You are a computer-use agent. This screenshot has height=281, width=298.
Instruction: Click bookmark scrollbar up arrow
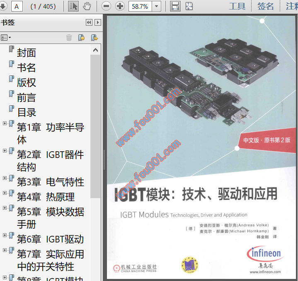(x=95, y=50)
